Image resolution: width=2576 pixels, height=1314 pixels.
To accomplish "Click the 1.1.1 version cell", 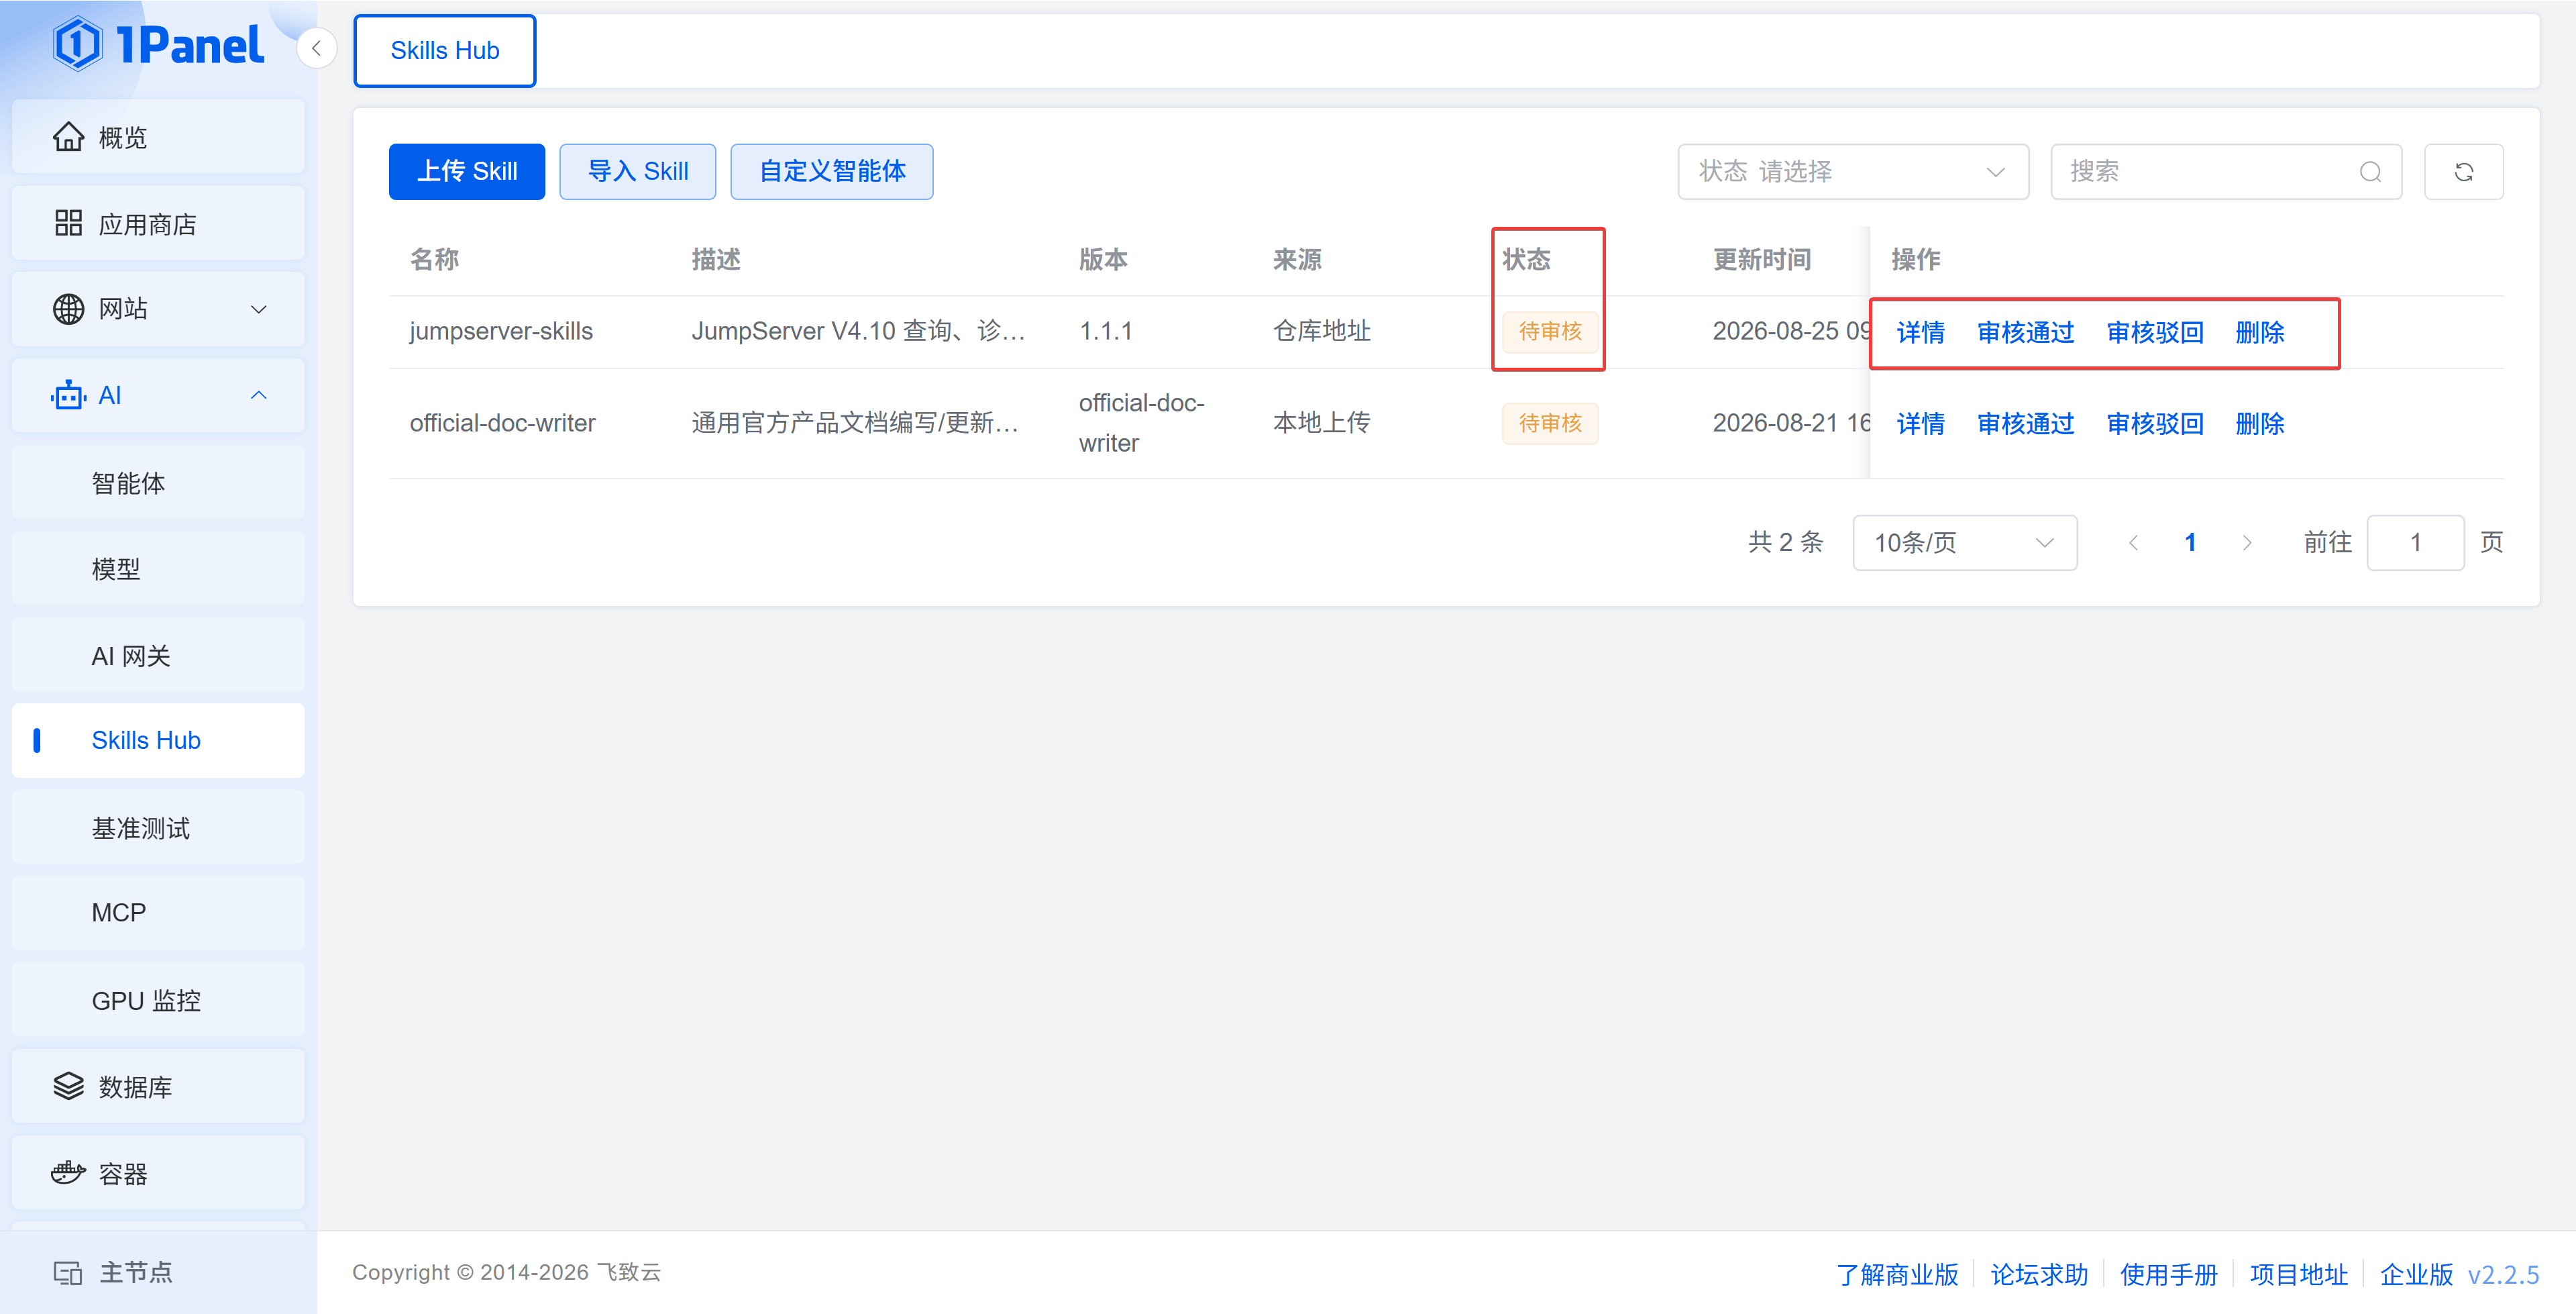I will point(1106,332).
